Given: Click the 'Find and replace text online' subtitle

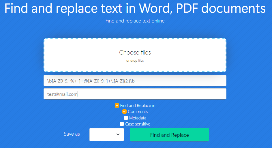Looking at the screenshot, I should tap(135, 21).
